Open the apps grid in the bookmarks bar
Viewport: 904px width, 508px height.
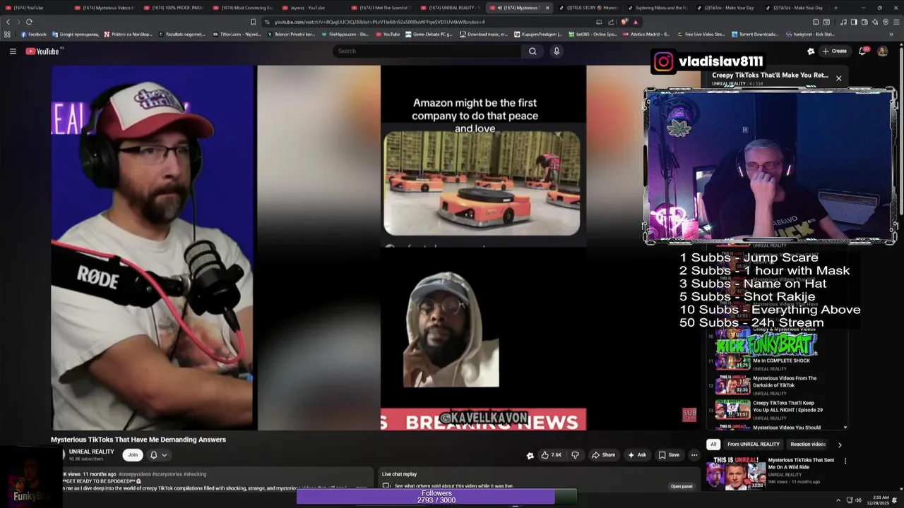coord(8,34)
